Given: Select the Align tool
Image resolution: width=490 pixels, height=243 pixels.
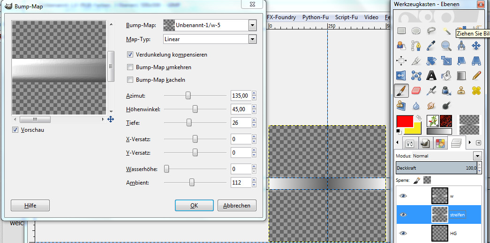Looking at the screenshot, I should [x=401, y=61].
